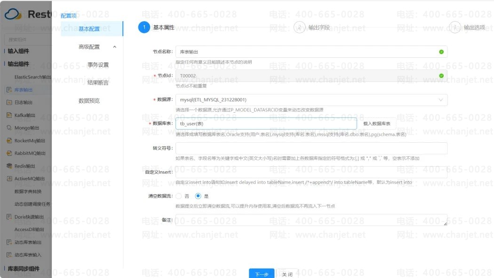This screenshot has width=494, height=278.
Task: Click the 下一步 button
Action: tap(262, 273)
